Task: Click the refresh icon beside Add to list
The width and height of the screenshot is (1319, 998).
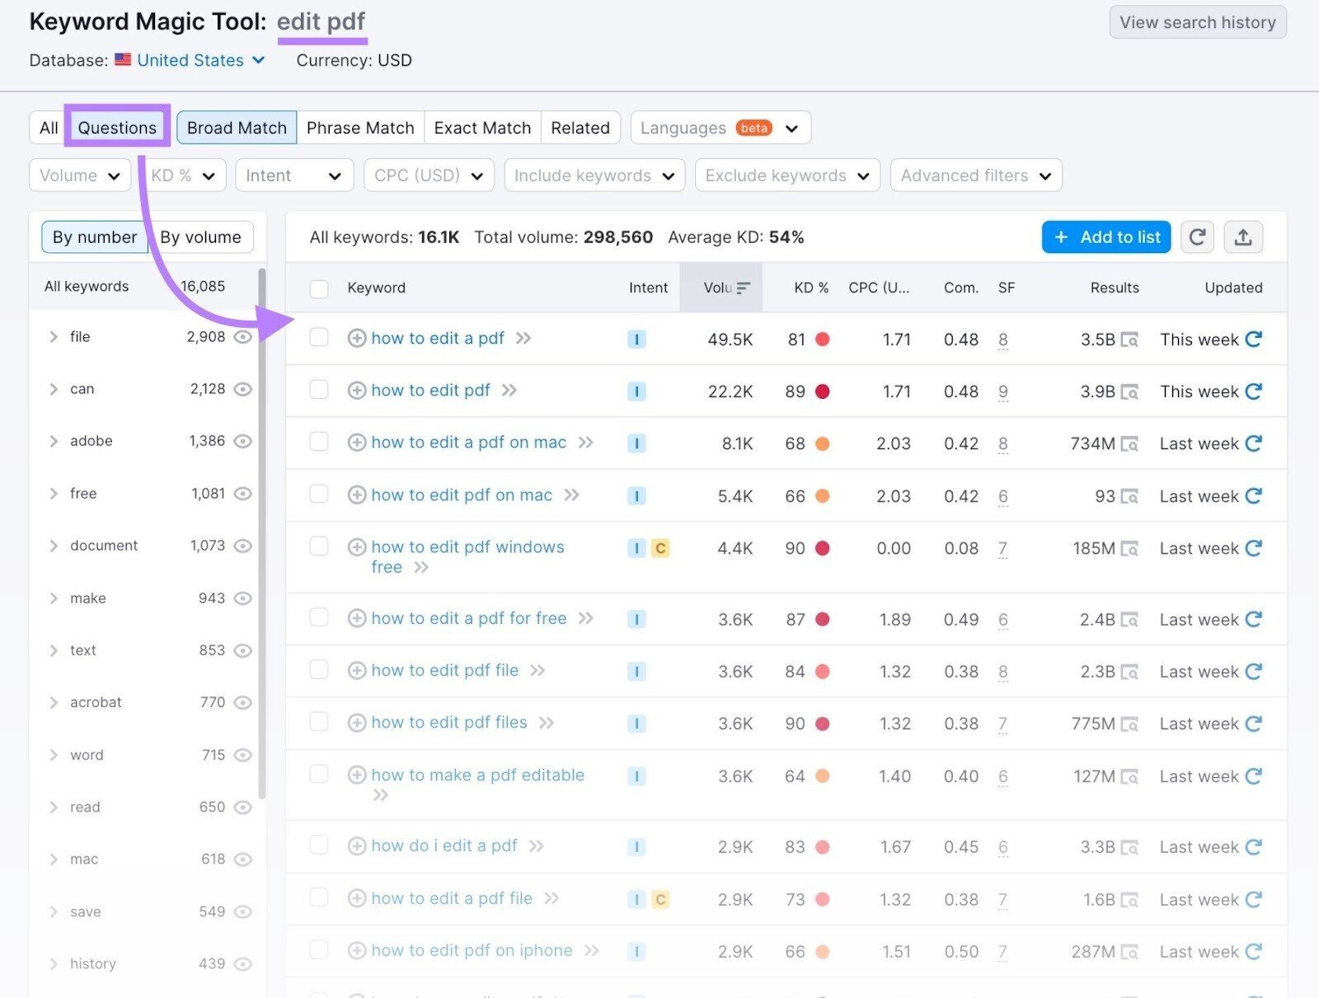Action: coord(1197,237)
